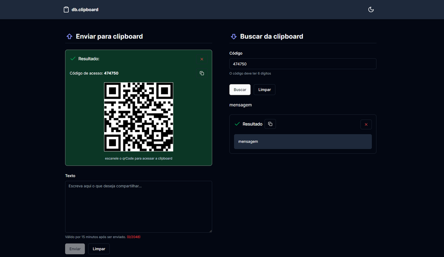Open the db.clipboard home link
444x257 pixels.
81,9
